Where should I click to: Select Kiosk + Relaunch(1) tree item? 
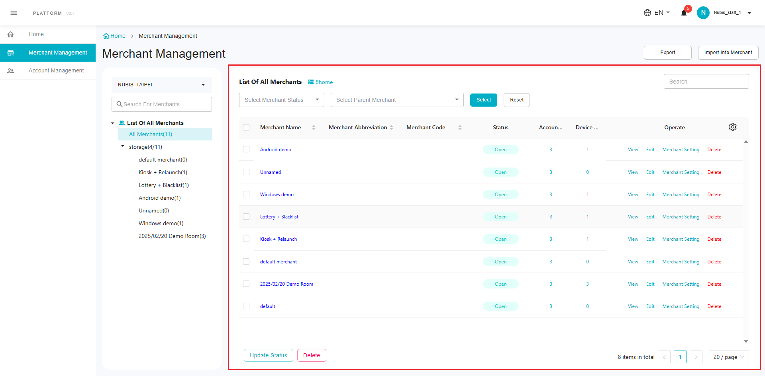163,172
